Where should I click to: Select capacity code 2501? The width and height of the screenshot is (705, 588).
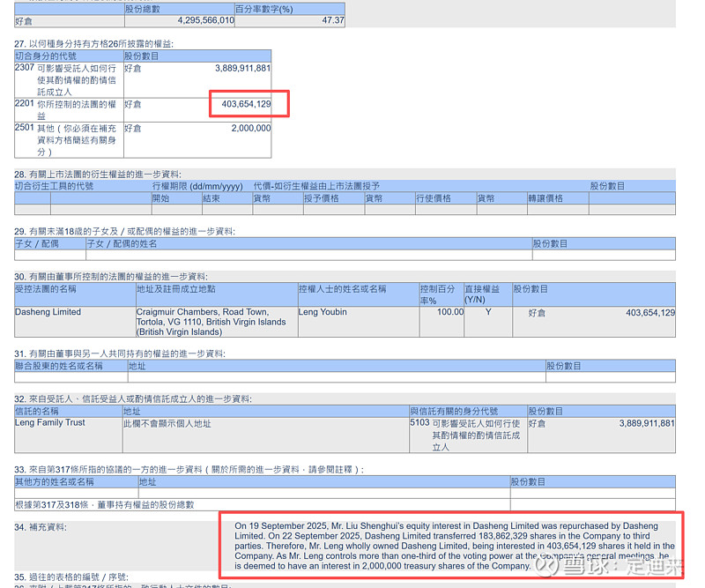25,128
